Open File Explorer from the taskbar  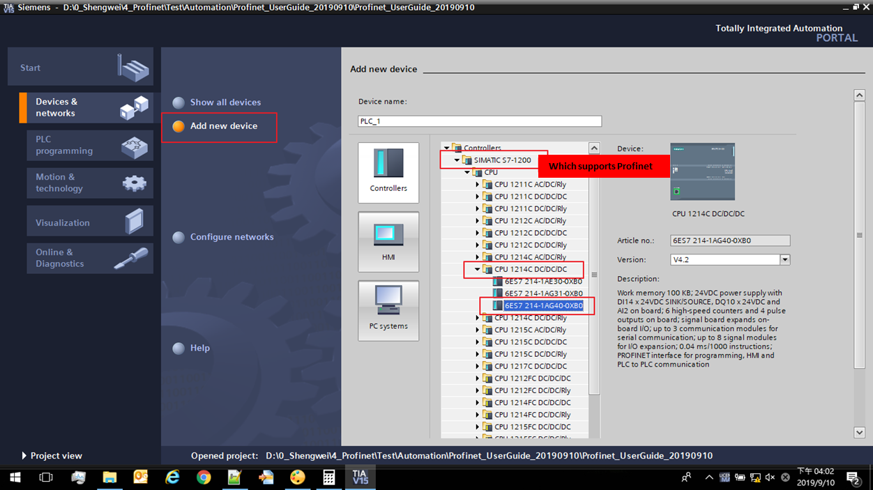(x=109, y=477)
